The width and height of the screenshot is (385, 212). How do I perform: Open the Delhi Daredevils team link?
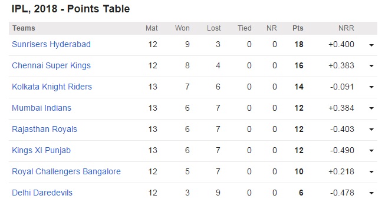pyautogui.click(x=42, y=193)
